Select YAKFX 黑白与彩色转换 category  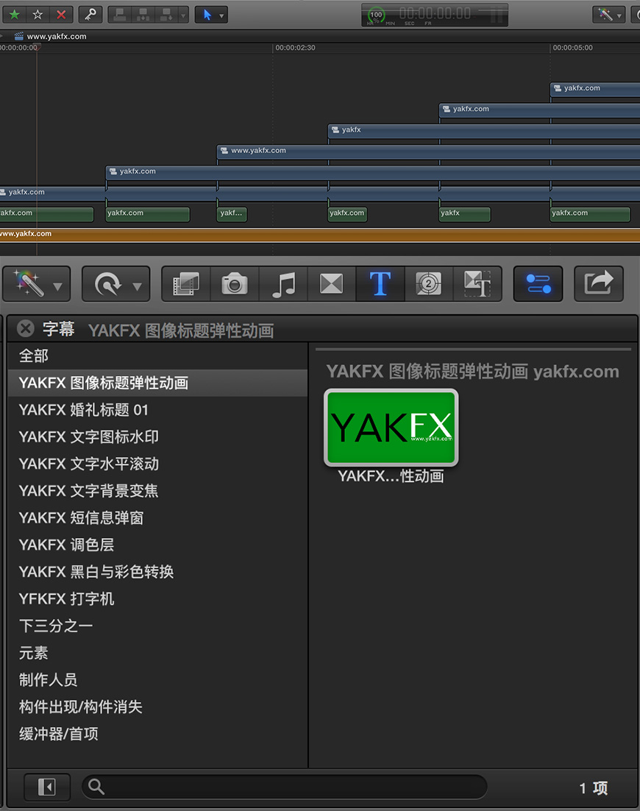coord(157,572)
